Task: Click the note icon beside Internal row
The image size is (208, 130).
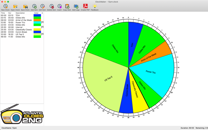Action: click(x=42, y=27)
